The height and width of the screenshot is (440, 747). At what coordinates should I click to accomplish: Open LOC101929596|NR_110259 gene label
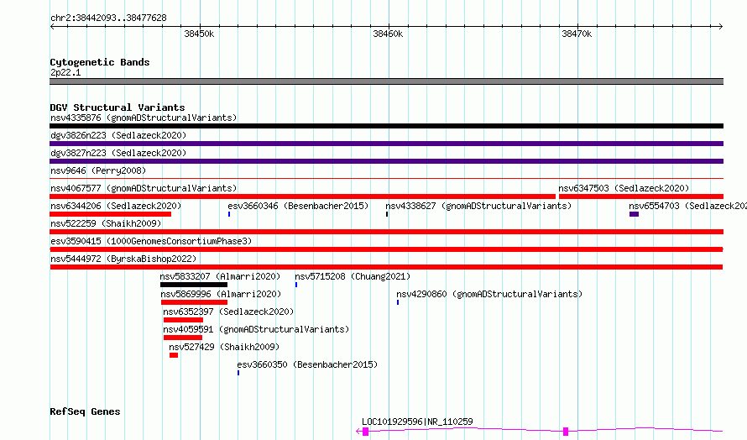tap(417, 422)
